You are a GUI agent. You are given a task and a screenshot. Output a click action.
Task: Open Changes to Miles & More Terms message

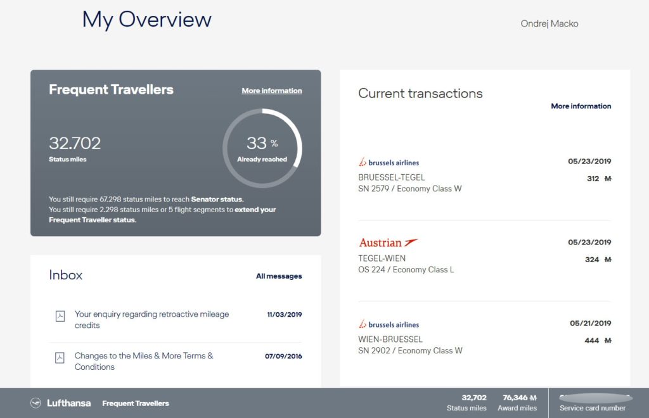pos(144,361)
